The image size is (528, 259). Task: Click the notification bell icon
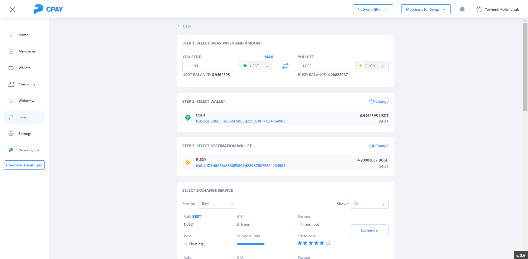[462, 9]
